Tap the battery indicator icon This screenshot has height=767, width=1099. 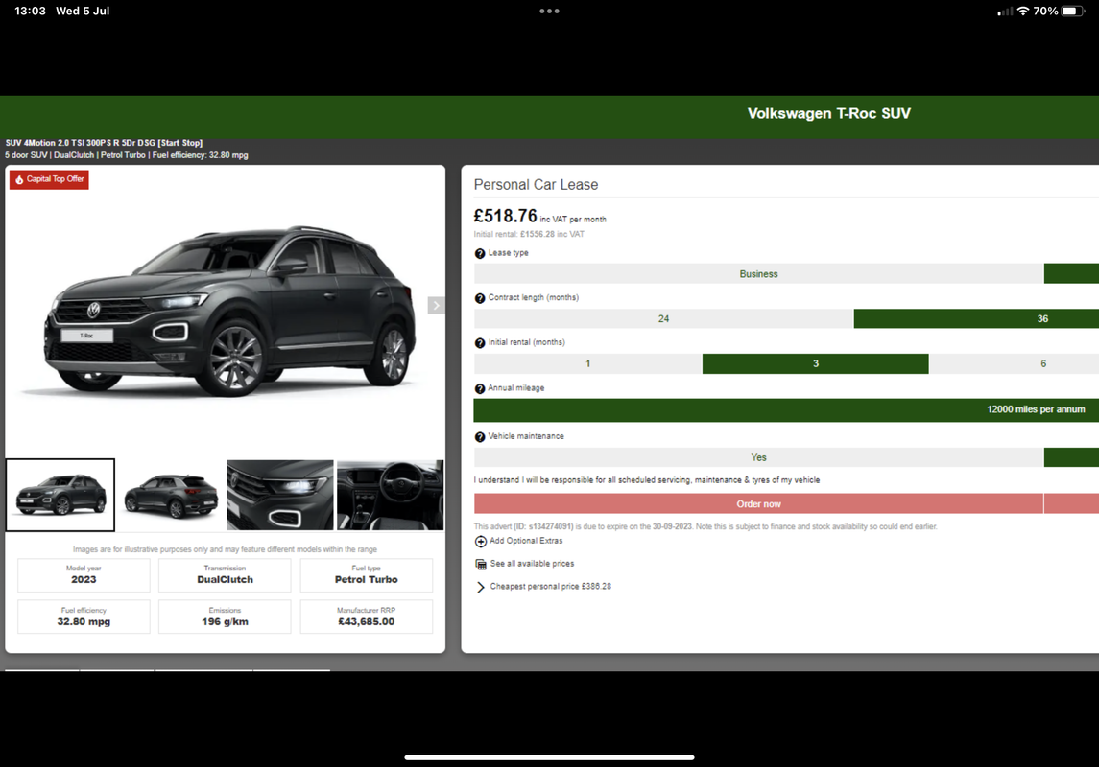click(1073, 12)
